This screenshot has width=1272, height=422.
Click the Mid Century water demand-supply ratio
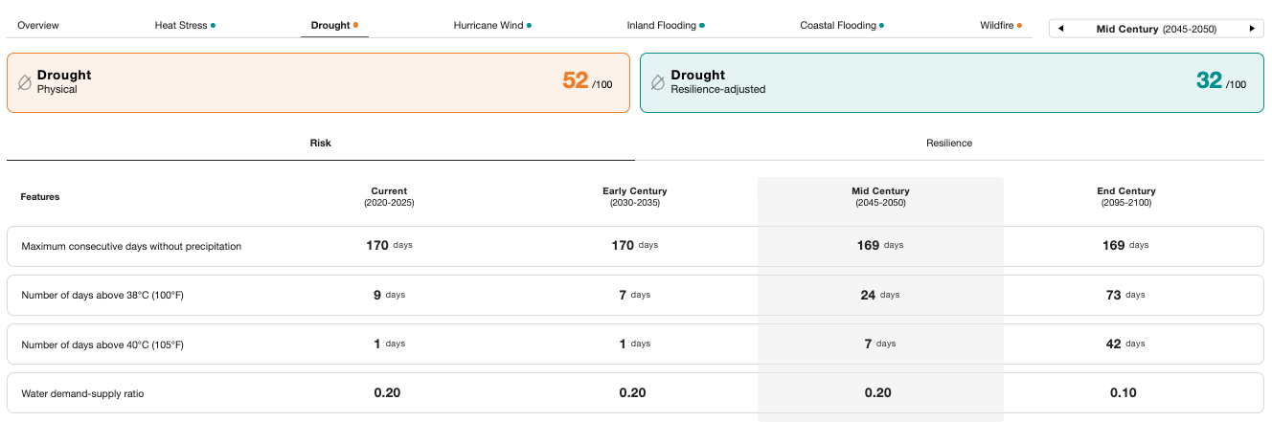pyautogui.click(x=878, y=392)
